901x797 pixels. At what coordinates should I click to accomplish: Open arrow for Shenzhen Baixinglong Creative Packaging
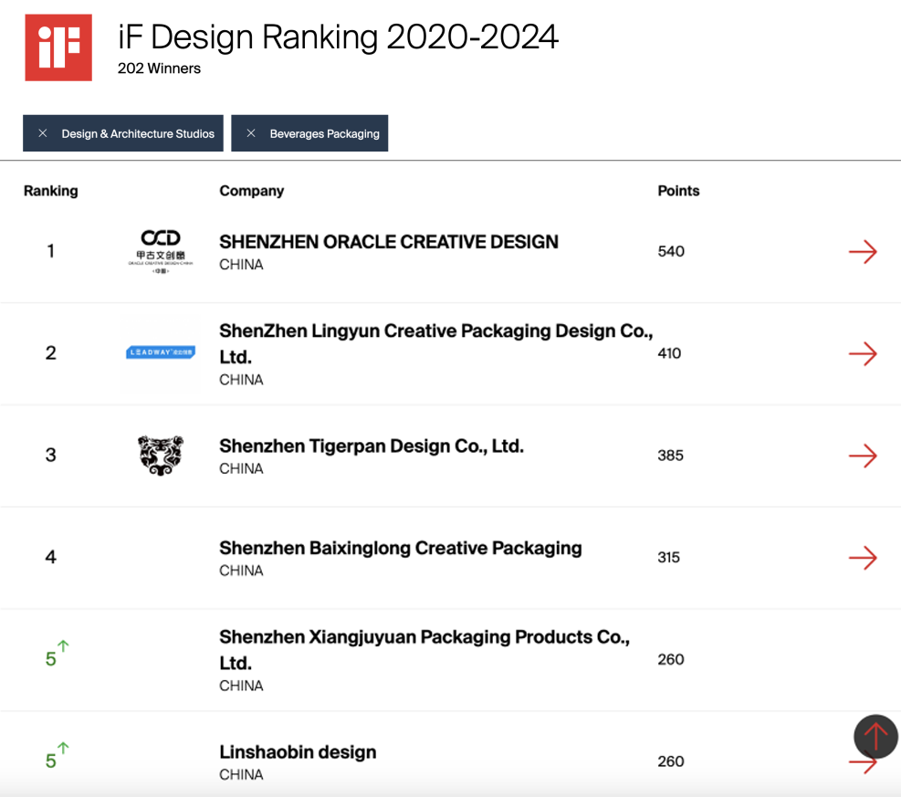(863, 558)
